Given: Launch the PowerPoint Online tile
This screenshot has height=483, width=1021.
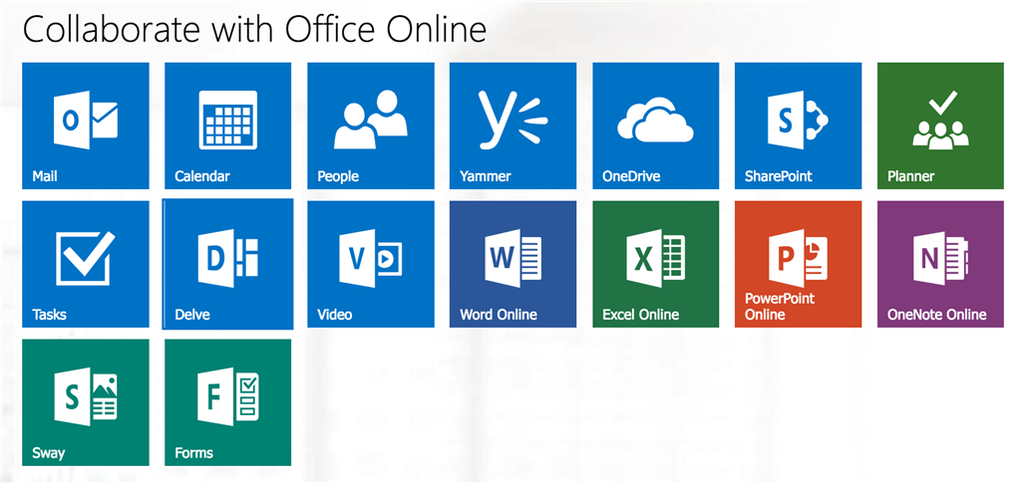Looking at the screenshot, I should tap(799, 264).
